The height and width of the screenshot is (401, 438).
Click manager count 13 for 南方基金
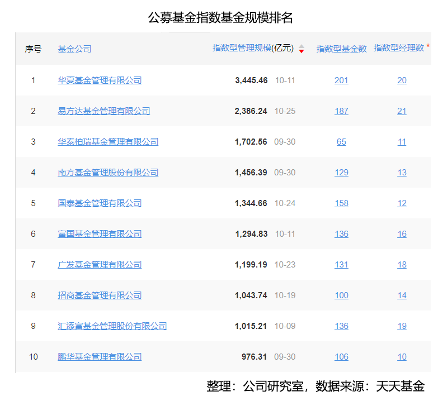[x=402, y=173]
